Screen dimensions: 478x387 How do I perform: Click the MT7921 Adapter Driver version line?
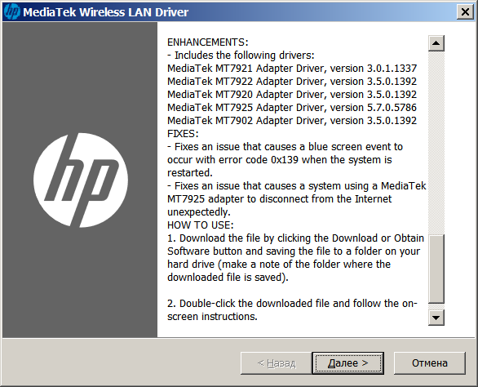(292, 69)
